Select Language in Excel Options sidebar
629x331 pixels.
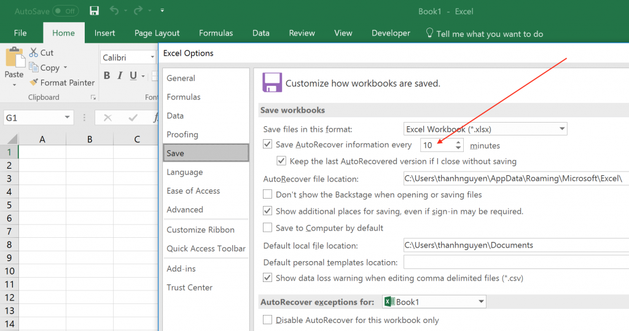[206, 172]
